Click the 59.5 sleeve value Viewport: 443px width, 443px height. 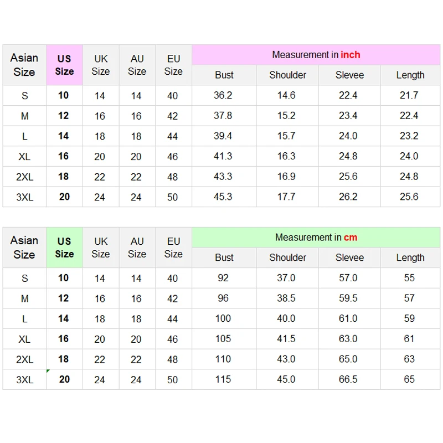348,298
